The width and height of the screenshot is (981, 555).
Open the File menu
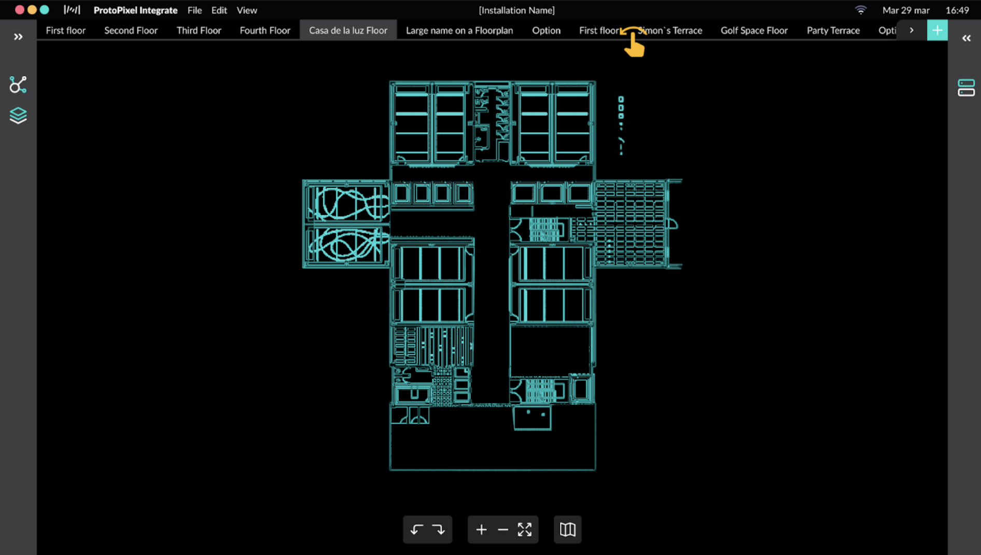[x=194, y=10]
